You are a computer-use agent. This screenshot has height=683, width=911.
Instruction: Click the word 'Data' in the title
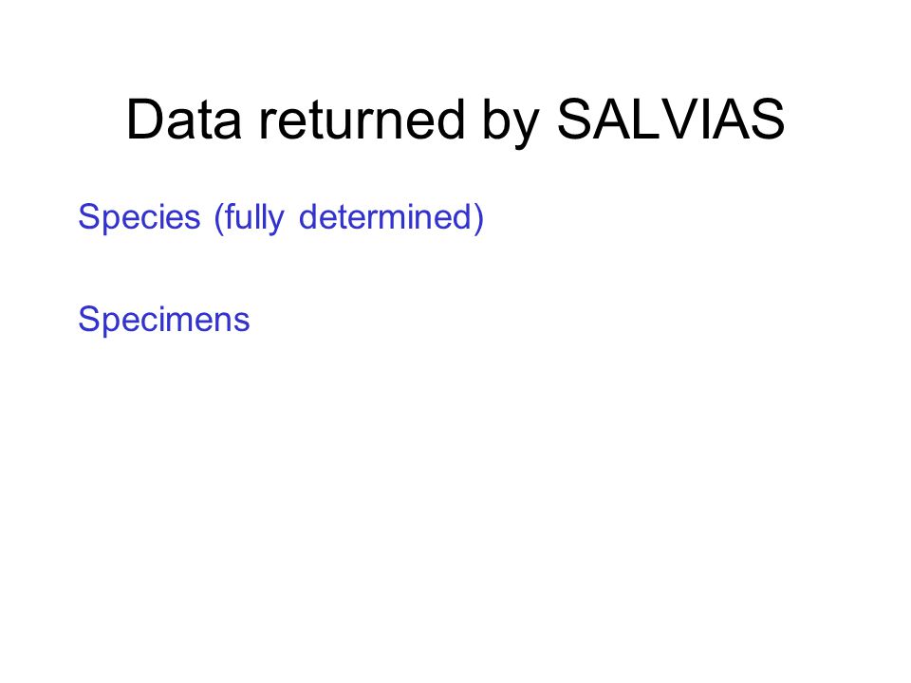(x=183, y=120)
